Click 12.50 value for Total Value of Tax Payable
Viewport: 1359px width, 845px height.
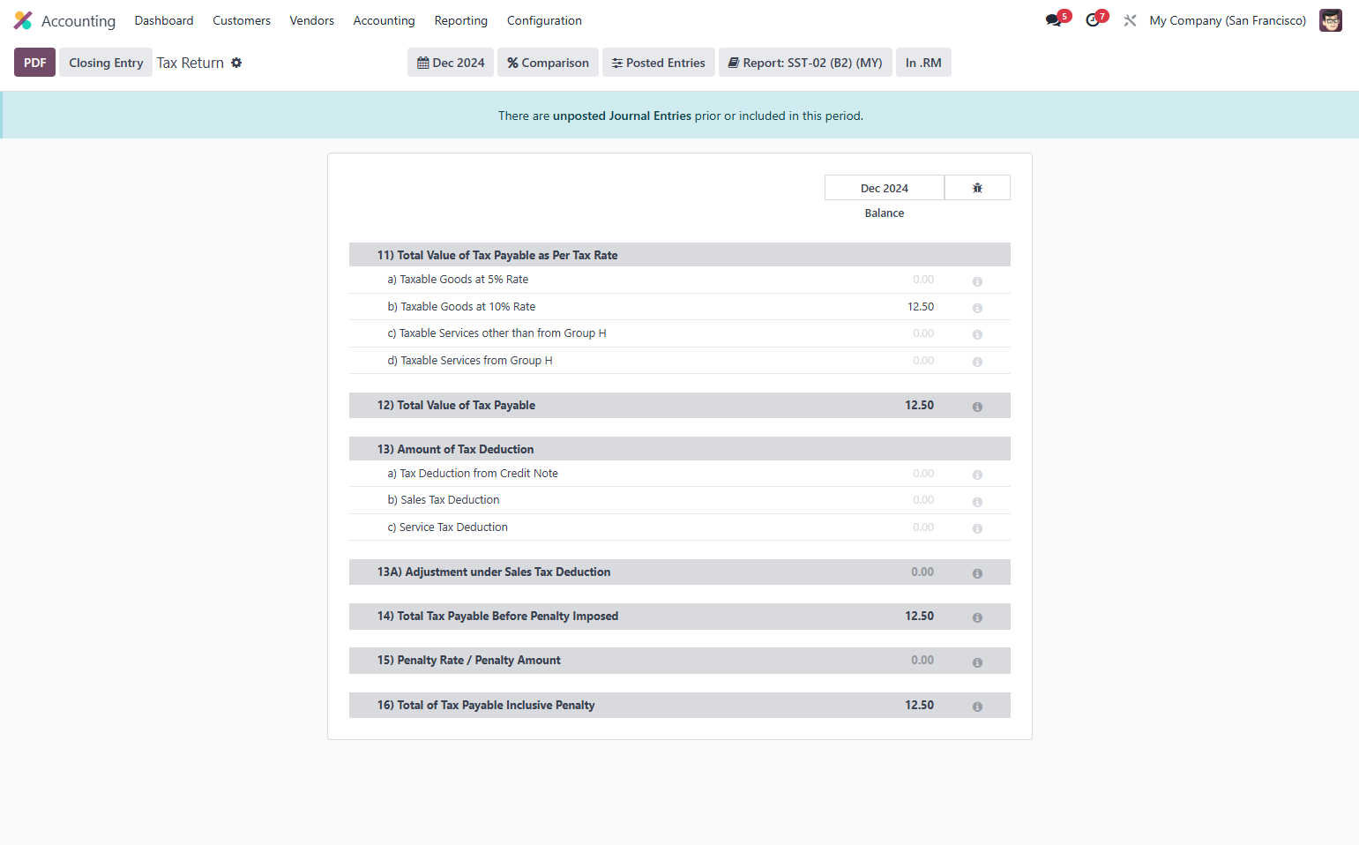coord(919,405)
